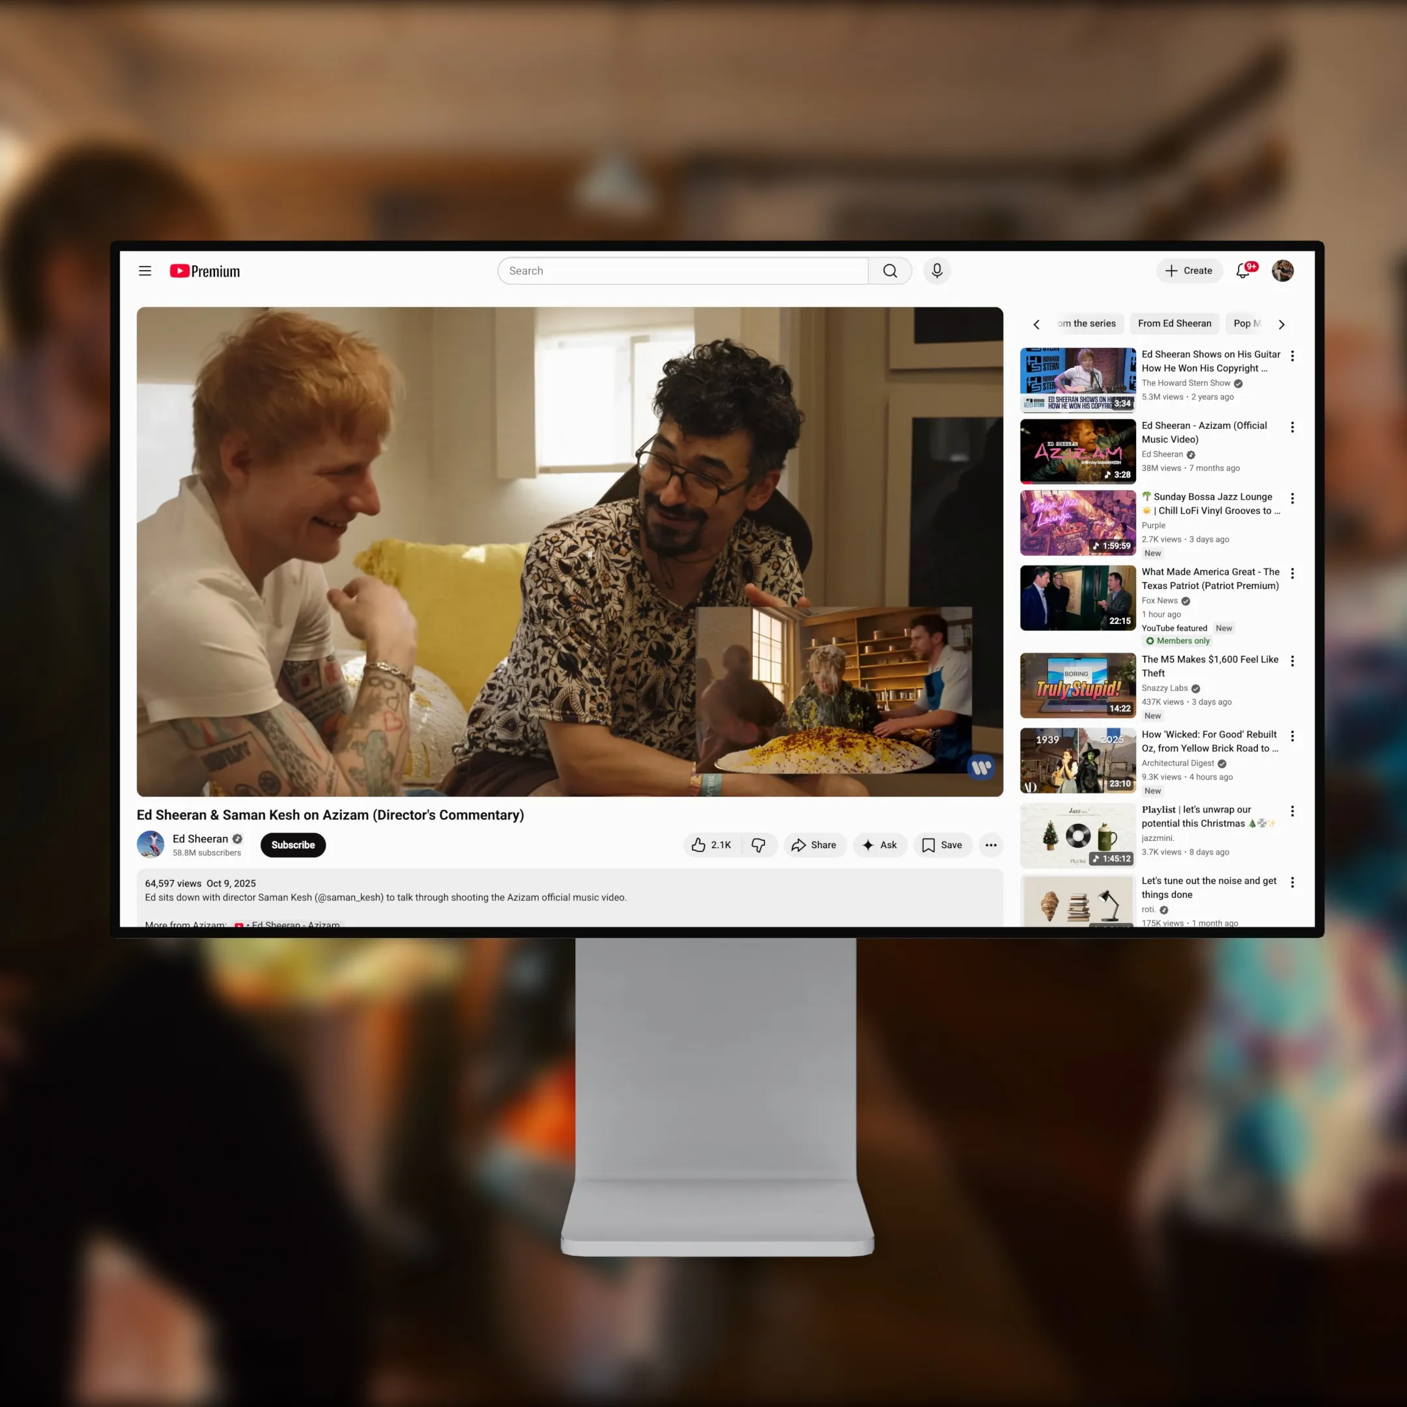
Task: Dislike the video with thumbs down
Action: point(758,845)
